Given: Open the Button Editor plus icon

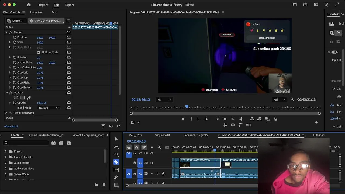Looking at the screenshot, I should click(x=316, y=122).
